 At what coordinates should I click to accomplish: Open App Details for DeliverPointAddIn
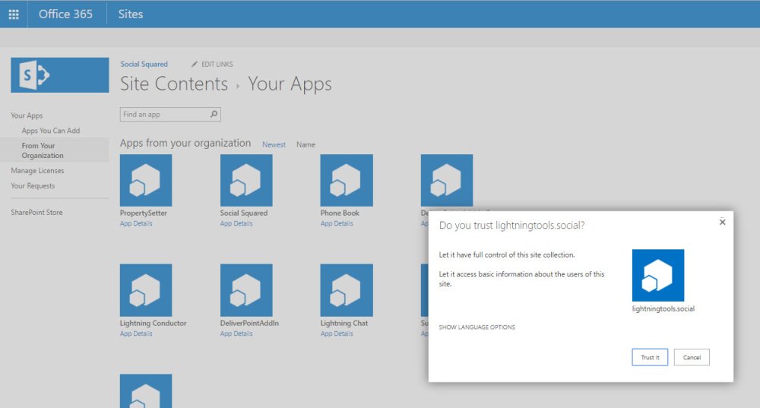tap(236, 334)
